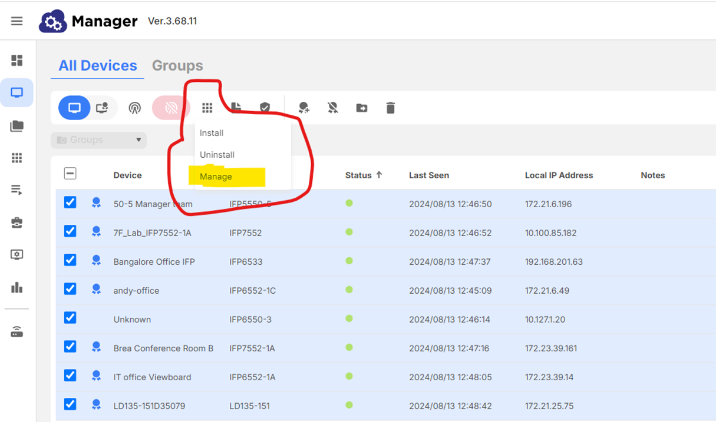The image size is (716, 422).
Task: Open the Apps grid icon in the sidebar
Action: coord(17,158)
